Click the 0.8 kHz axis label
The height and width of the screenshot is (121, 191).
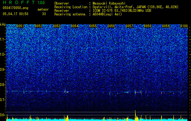click(x=2, y=85)
